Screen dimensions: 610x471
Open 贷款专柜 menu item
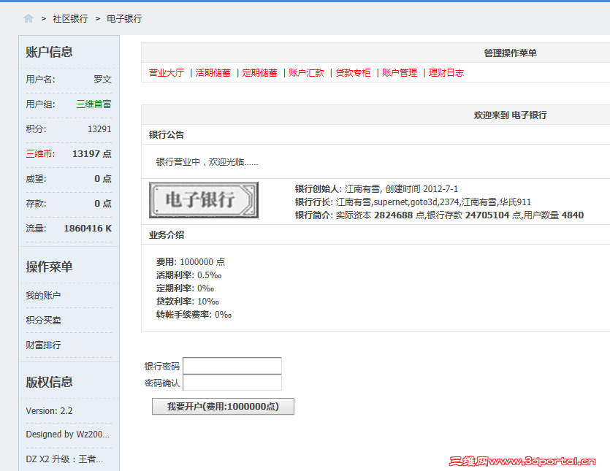point(354,73)
